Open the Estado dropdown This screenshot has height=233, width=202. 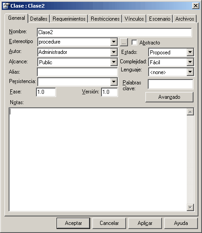(190, 52)
